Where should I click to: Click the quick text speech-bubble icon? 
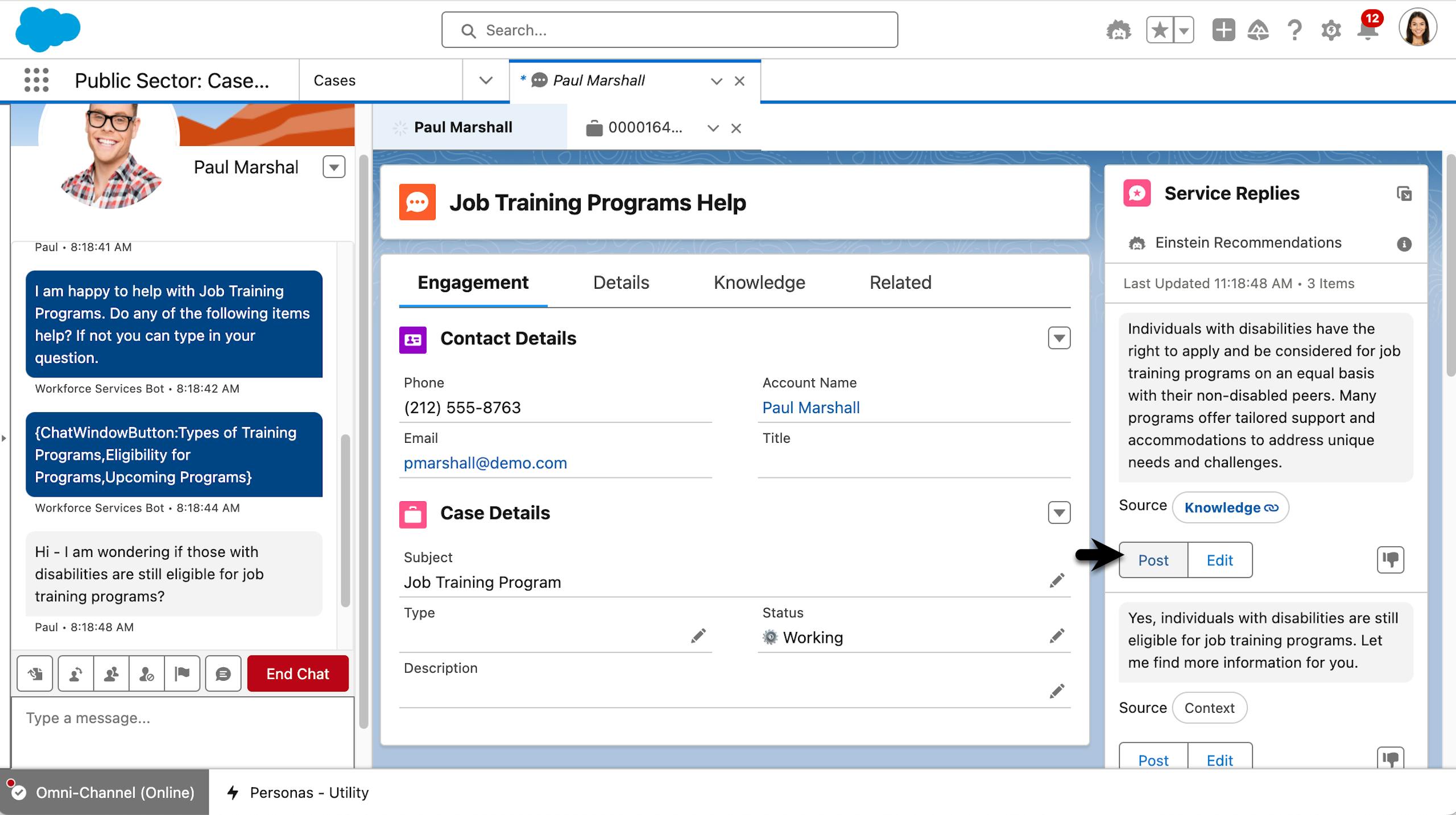(223, 673)
